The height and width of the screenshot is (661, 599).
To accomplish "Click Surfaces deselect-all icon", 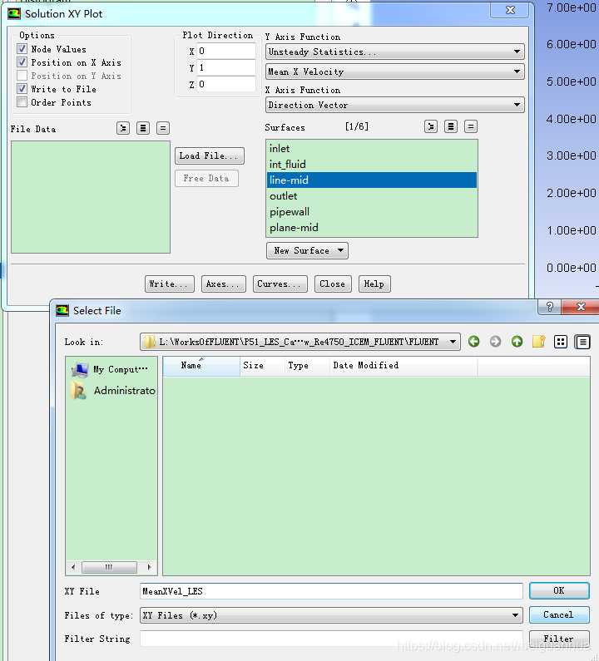I will 471,126.
